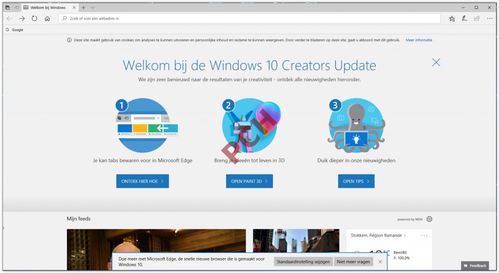Open the Settings and more ellipsis
This screenshot has height=273, width=499.
pos(490,18)
